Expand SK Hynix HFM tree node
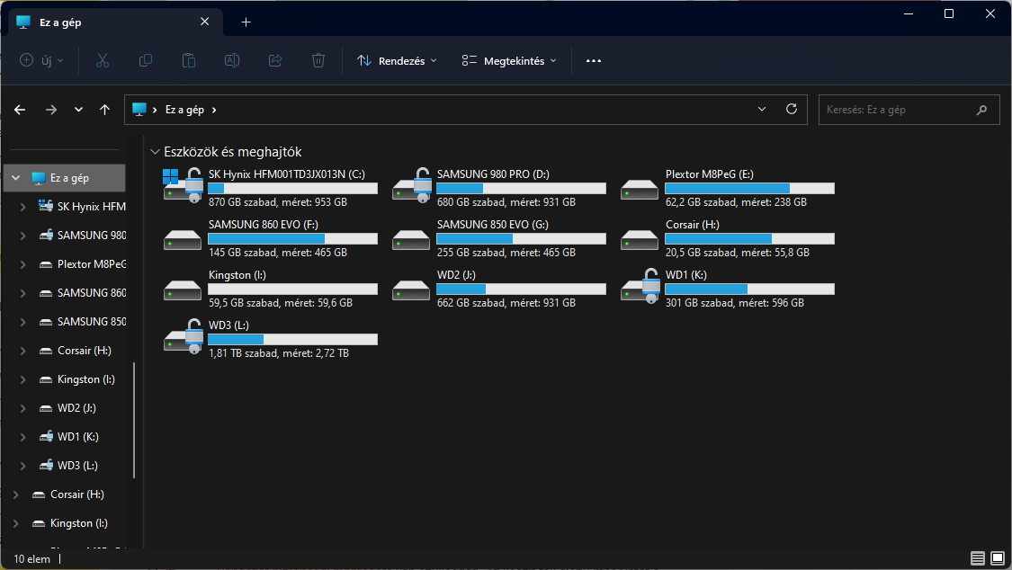This screenshot has height=570, width=1012. pyautogui.click(x=22, y=207)
